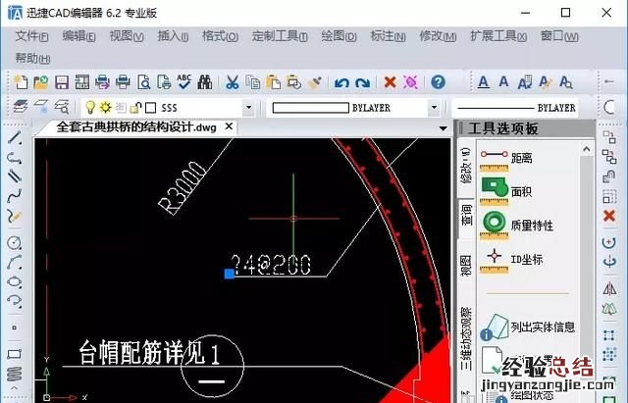Screen dimensions: 628x403
Task: Open the 定制工具 menu
Action: (x=280, y=36)
